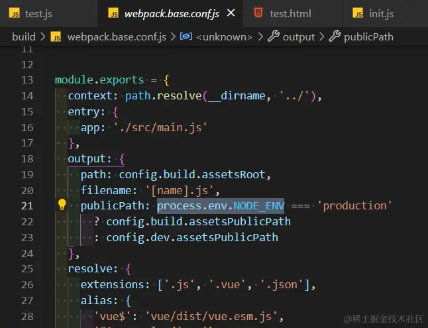Click 'resolve' method call on line 14
This screenshot has height=328, width=428.
coord(179,96)
